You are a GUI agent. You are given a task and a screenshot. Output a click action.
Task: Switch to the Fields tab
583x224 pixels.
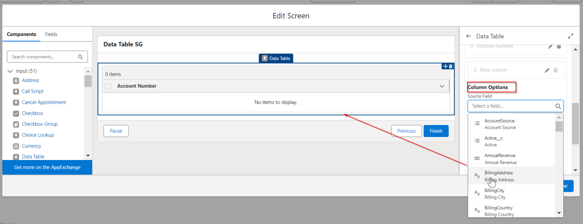click(51, 34)
